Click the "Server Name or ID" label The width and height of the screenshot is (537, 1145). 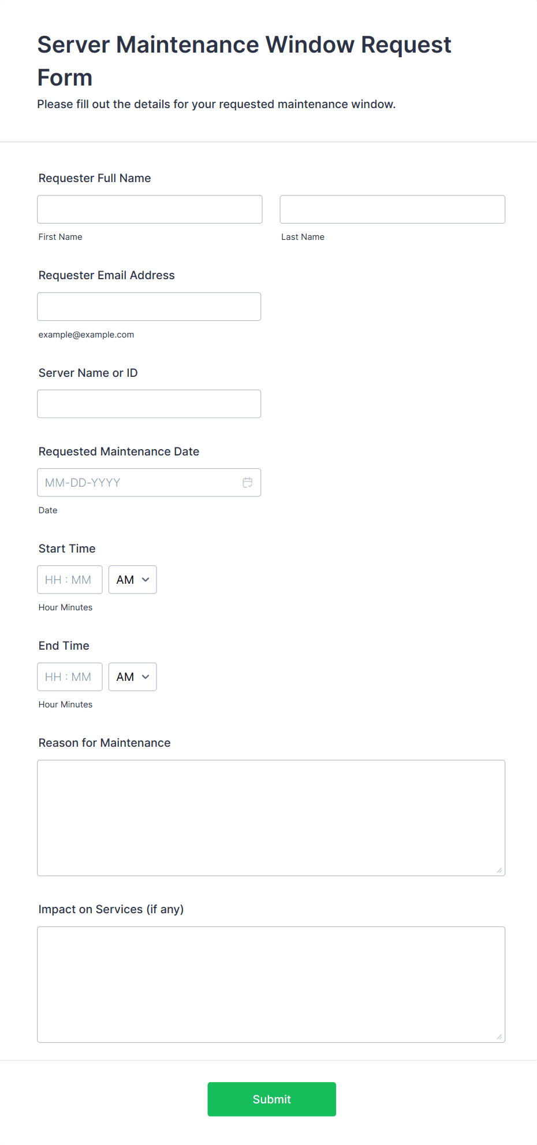88,373
